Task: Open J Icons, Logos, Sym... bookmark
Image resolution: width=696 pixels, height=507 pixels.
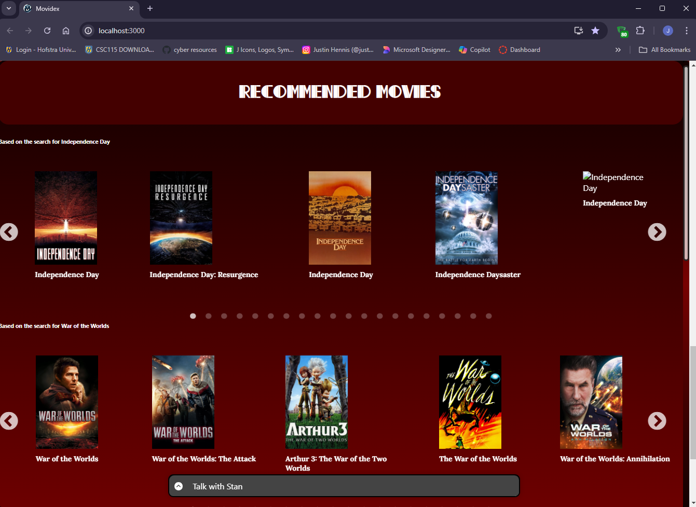Action: click(x=260, y=50)
